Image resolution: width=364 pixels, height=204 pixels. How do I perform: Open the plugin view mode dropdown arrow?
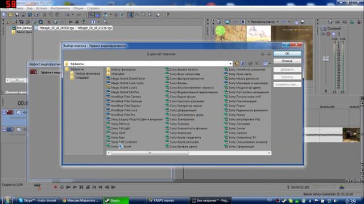[x=270, y=63]
